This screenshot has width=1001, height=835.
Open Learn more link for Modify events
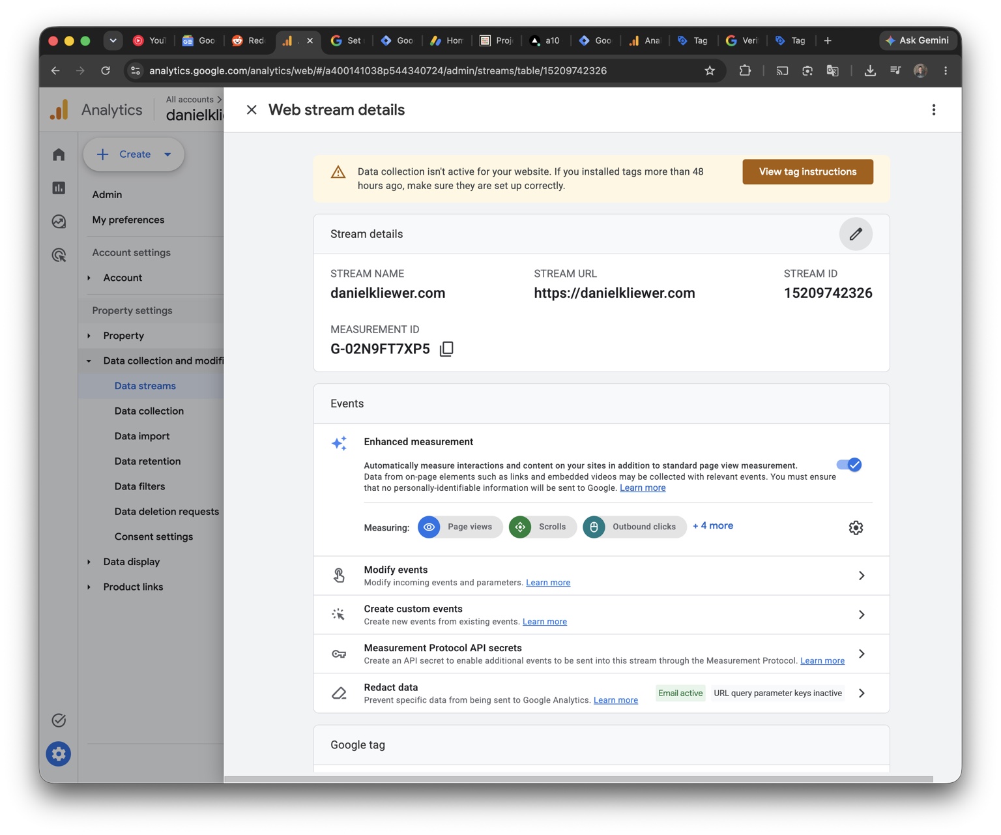pyautogui.click(x=548, y=583)
